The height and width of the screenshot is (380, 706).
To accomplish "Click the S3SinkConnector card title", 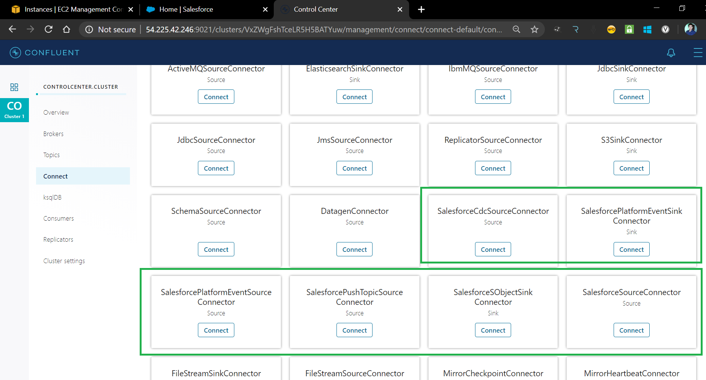I will click(632, 140).
